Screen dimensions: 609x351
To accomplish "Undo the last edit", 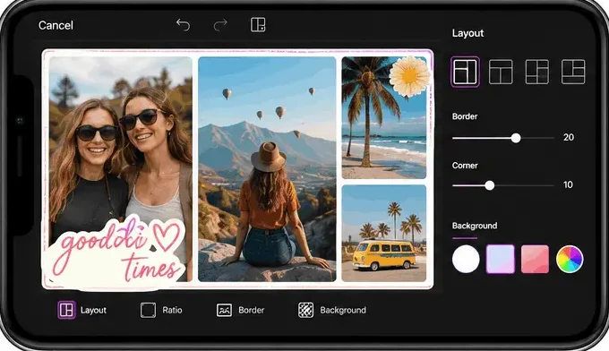I will [x=183, y=25].
